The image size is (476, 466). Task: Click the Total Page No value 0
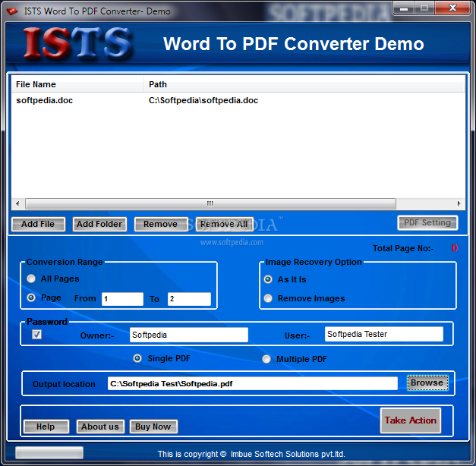pyautogui.click(x=455, y=248)
